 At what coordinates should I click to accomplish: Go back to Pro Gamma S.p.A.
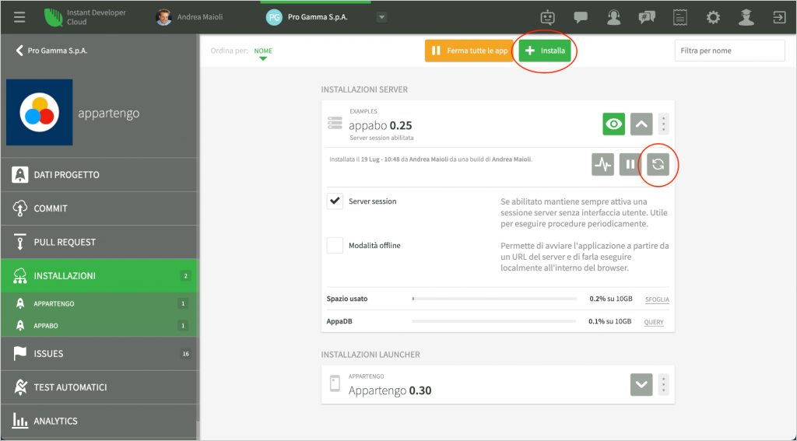pos(52,51)
